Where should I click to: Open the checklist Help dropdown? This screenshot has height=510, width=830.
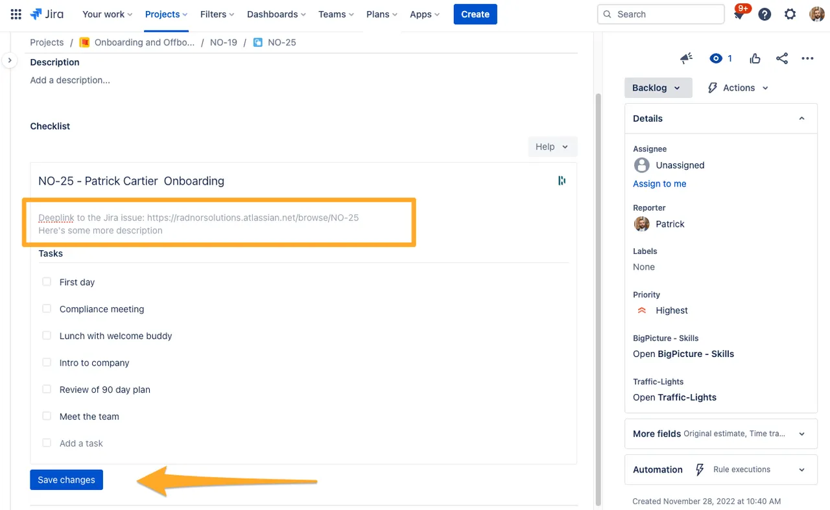552,146
